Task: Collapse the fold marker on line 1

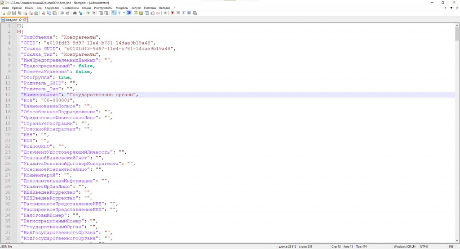Action: 19,26
